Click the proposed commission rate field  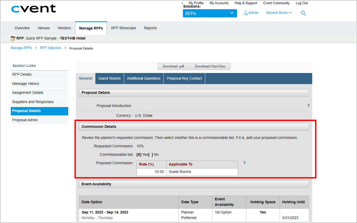point(152,172)
